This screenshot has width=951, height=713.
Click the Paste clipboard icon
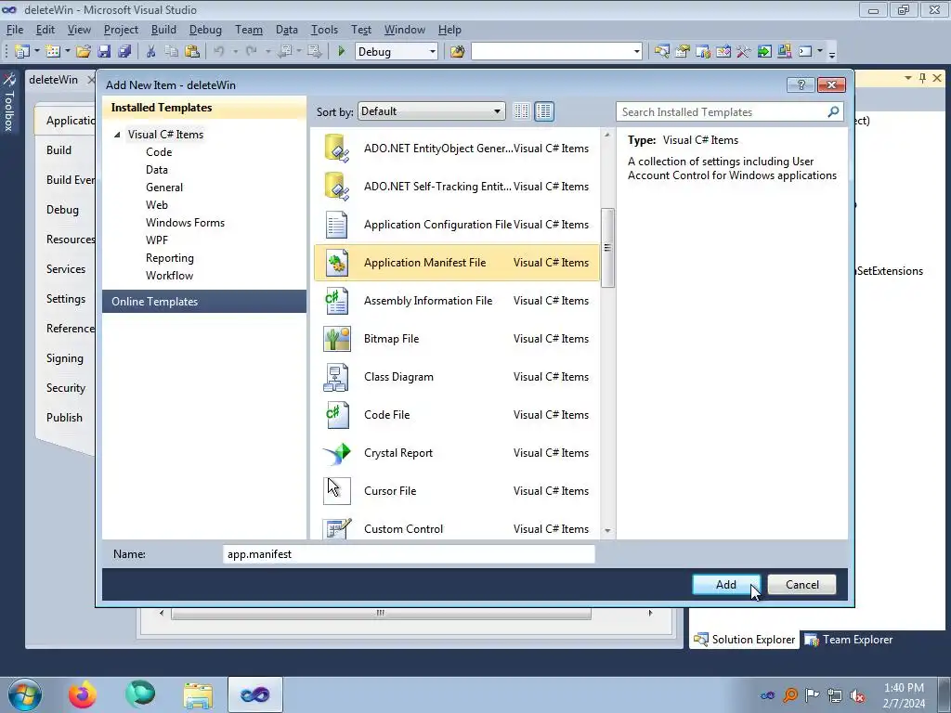(192, 52)
